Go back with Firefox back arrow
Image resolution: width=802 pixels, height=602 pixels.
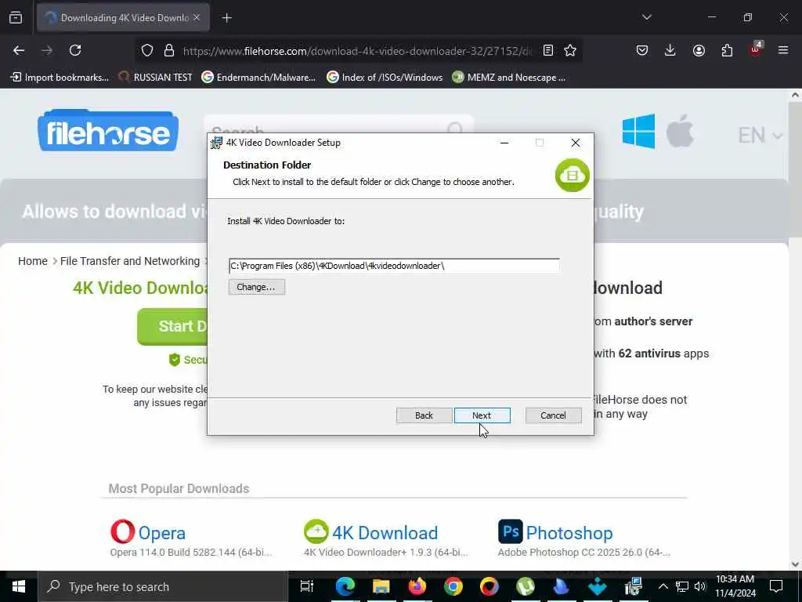[x=19, y=50]
